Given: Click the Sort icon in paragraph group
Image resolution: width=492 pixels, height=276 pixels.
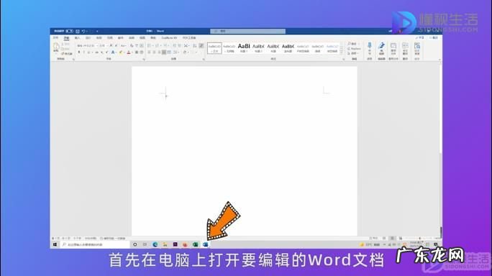Looking at the screenshot, I should click(194, 46).
